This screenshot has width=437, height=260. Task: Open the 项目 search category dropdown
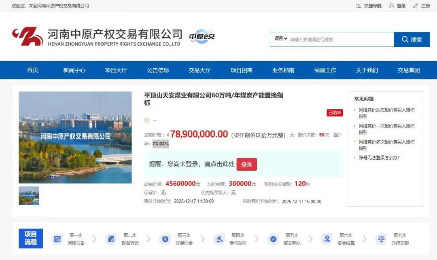pos(280,39)
